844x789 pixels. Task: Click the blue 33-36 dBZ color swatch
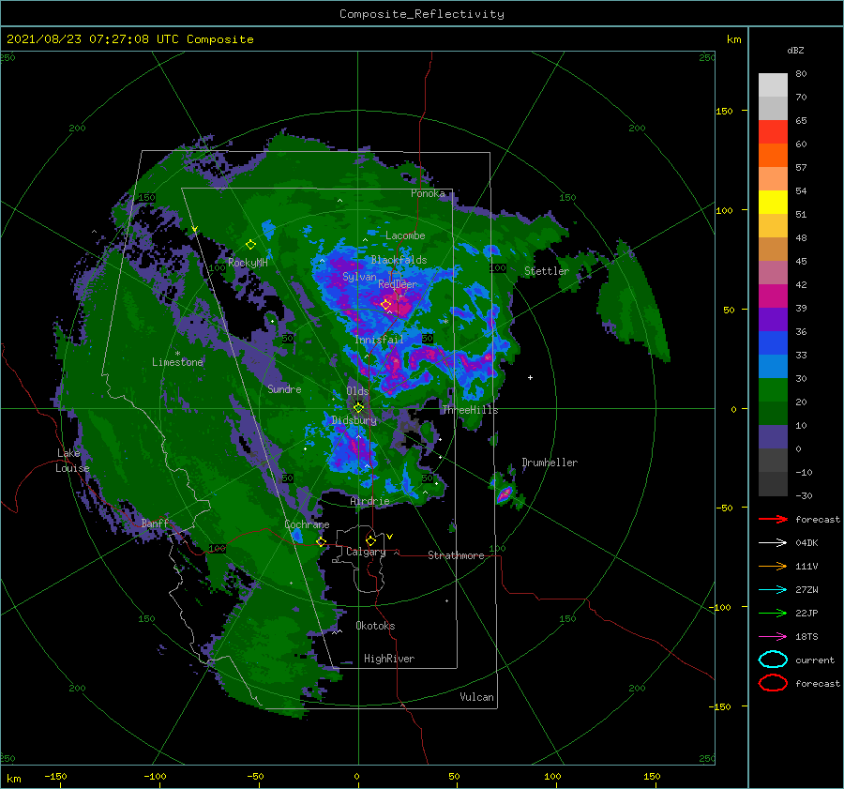(x=773, y=343)
